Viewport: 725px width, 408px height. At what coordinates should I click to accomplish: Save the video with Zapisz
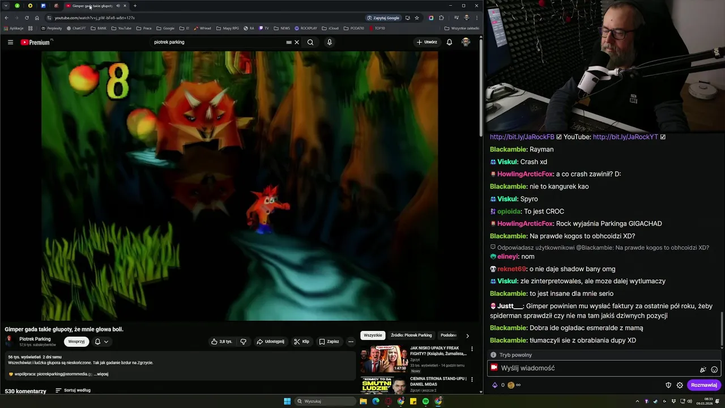point(329,342)
